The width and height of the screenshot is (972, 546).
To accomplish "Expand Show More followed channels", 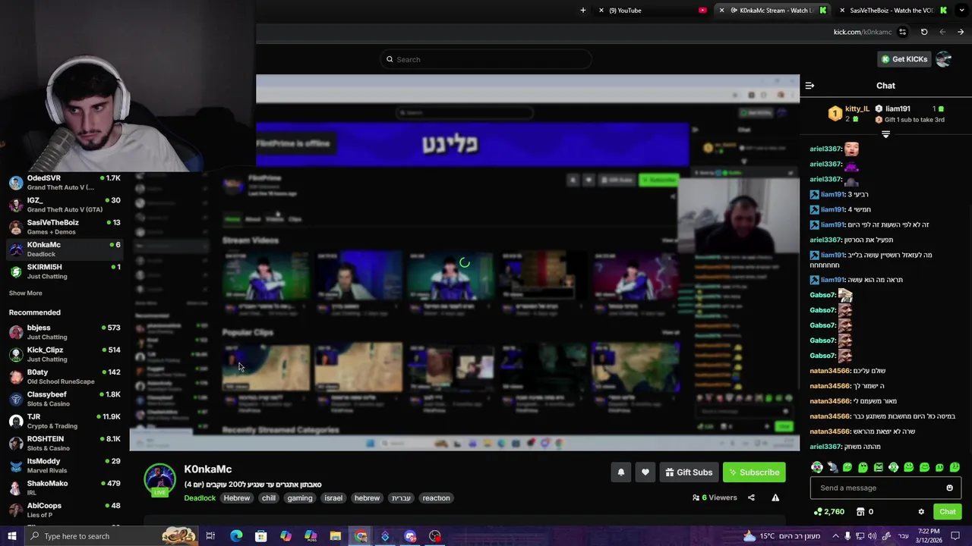I will point(26,293).
